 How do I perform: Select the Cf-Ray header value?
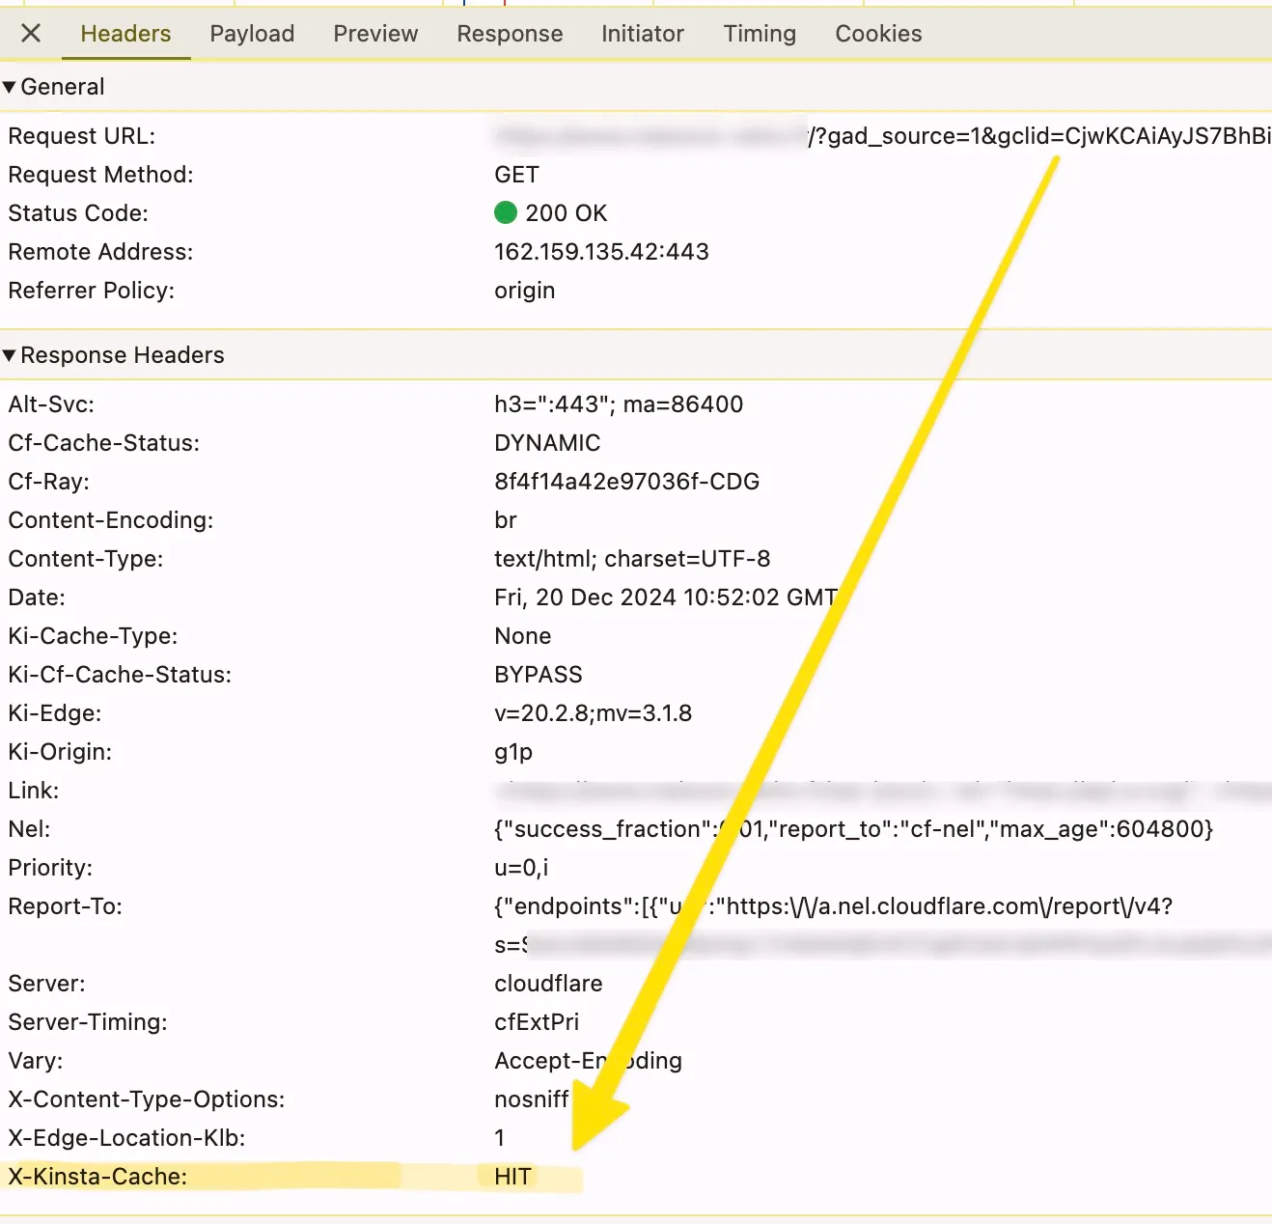[627, 481]
